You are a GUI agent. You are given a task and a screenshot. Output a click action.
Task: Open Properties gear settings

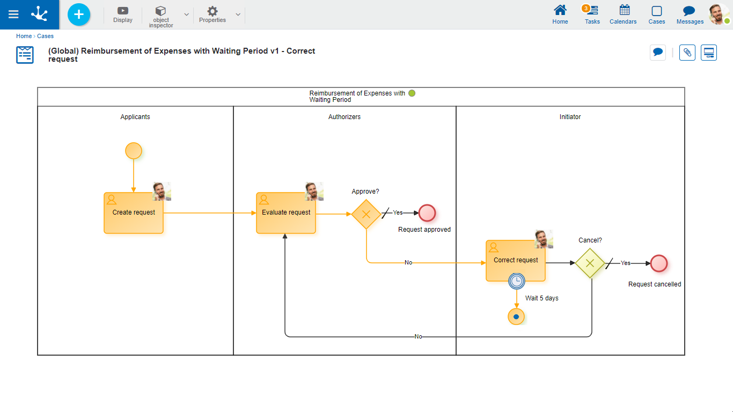tap(212, 14)
